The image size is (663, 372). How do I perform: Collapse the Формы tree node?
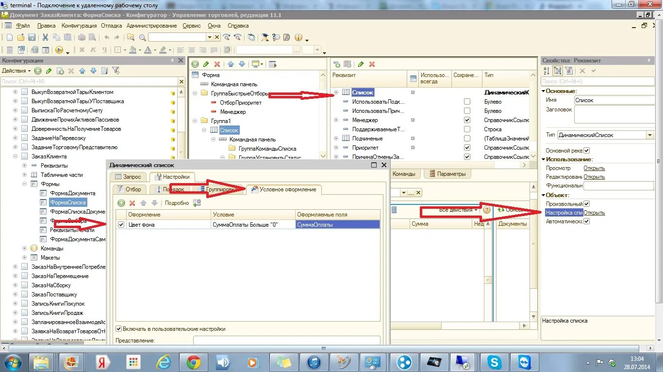[x=24, y=184]
